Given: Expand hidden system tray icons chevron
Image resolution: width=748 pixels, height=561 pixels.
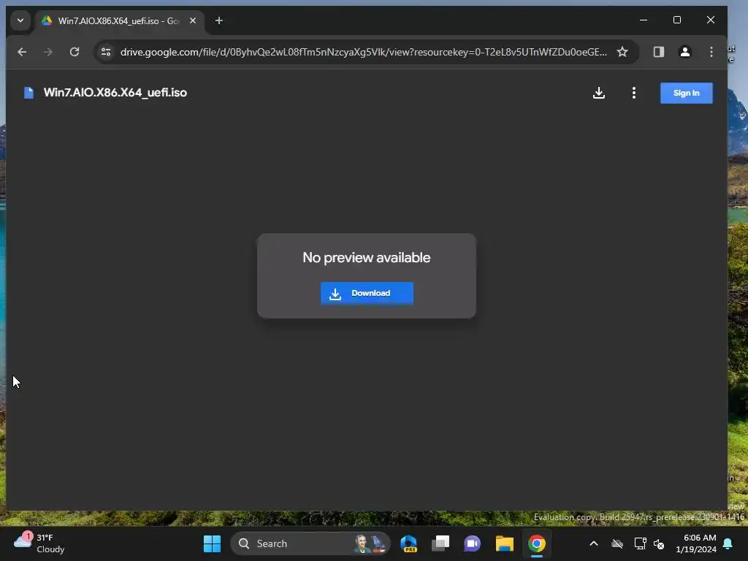Looking at the screenshot, I should point(594,543).
